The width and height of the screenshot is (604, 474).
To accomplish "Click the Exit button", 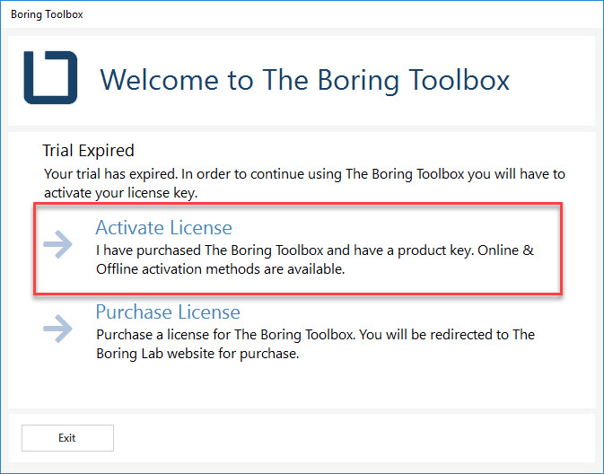I will click(x=67, y=438).
